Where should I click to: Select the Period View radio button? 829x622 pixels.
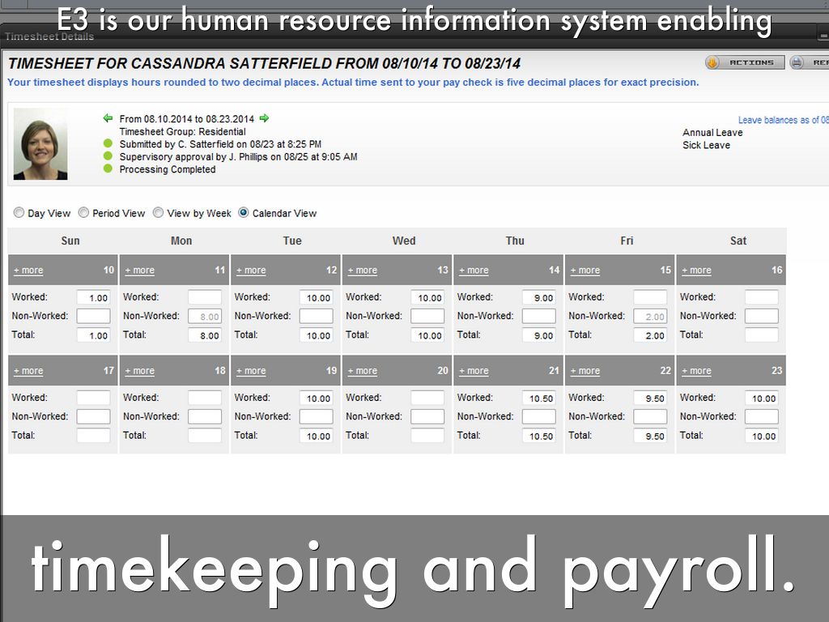83,213
